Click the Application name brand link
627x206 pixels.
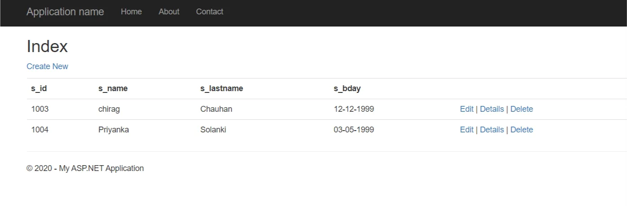tap(65, 12)
